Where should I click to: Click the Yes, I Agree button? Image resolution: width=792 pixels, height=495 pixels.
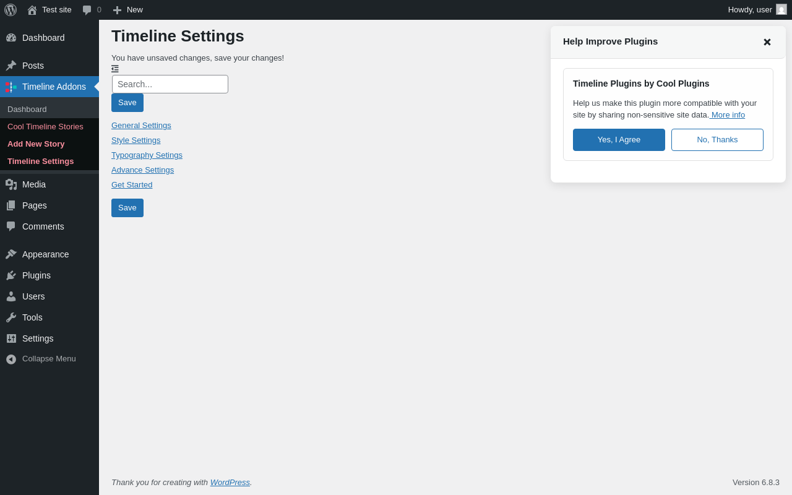pyautogui.click(x=619, y=140)
